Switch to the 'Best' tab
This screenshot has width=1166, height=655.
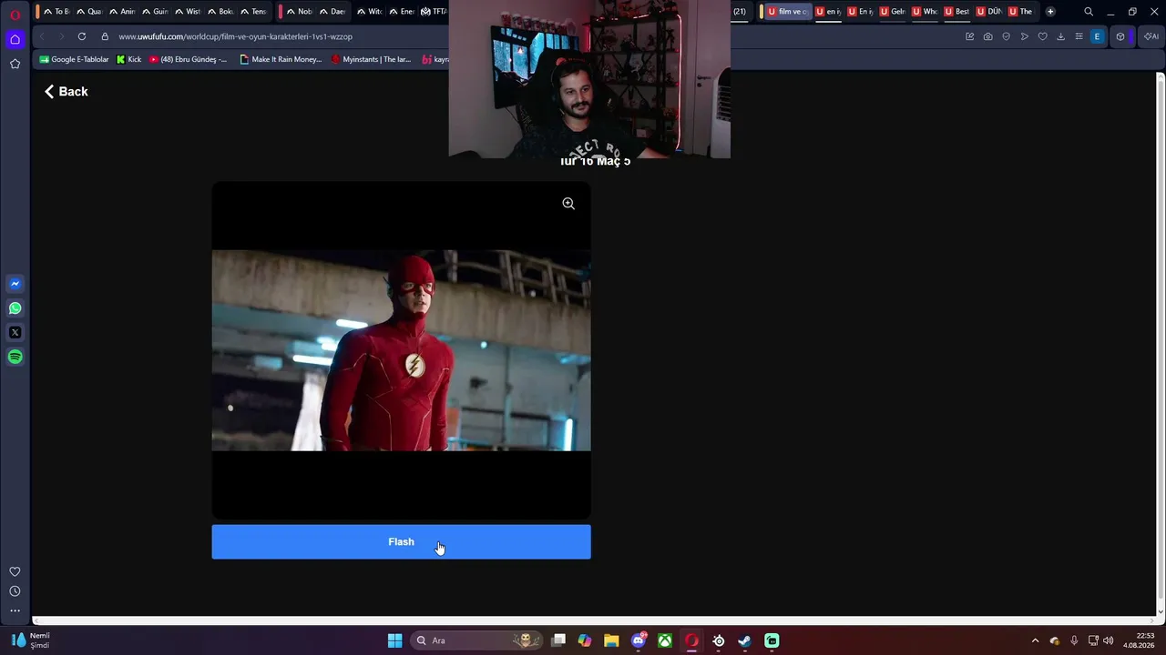tap(956, 12)
